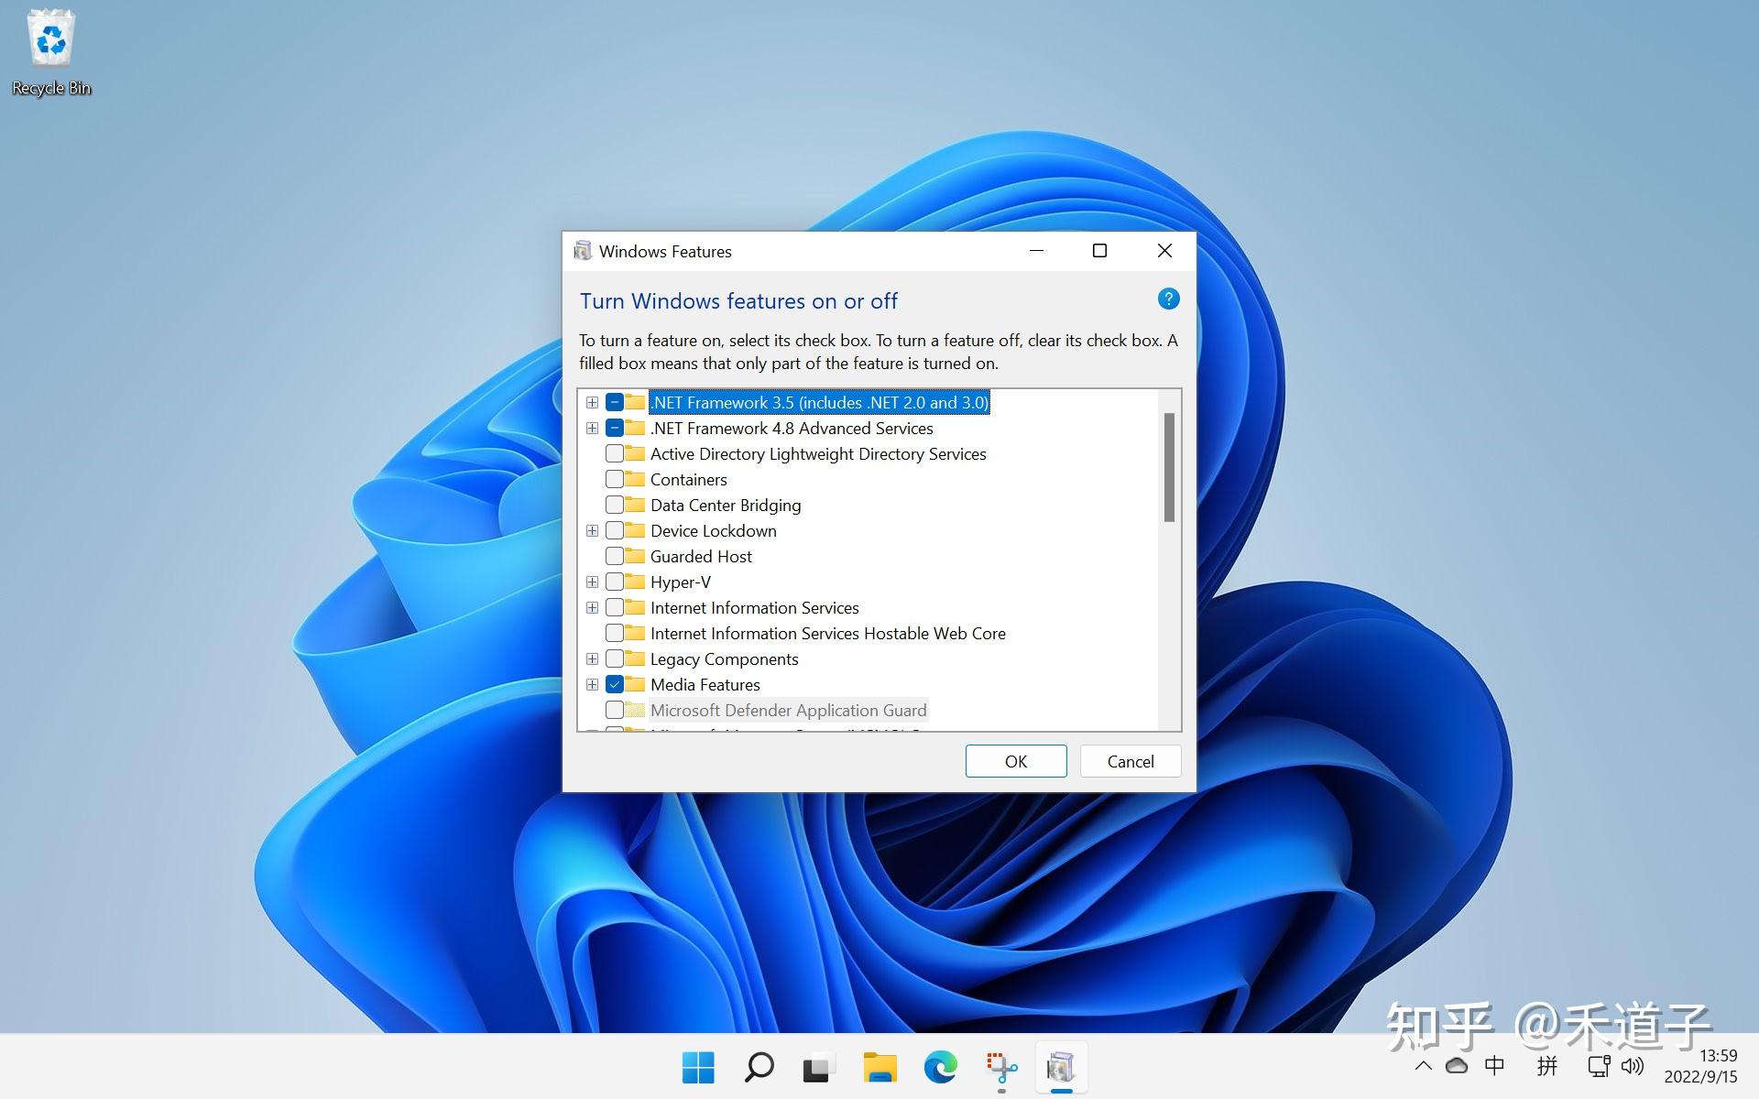
Task: Toggle the .NET Framework 3.5 checkbox
Action: [615, 402]
